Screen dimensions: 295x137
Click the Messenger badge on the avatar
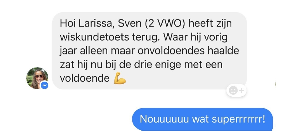point(45,86)
